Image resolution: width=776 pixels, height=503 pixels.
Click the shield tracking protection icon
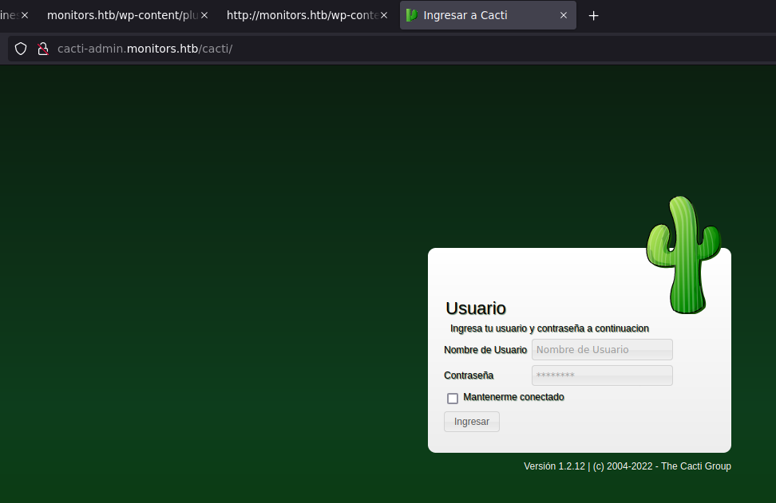pyautogui.click(x=21, y=49)
